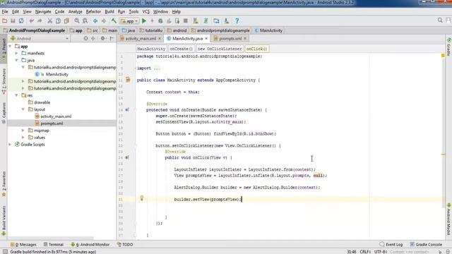452x254 pixels.
Task: Click the lightbulb intention icon in editor
Action: 141,198
